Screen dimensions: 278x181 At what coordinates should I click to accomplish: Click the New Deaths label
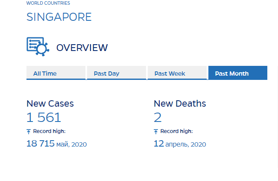point(180,104)
